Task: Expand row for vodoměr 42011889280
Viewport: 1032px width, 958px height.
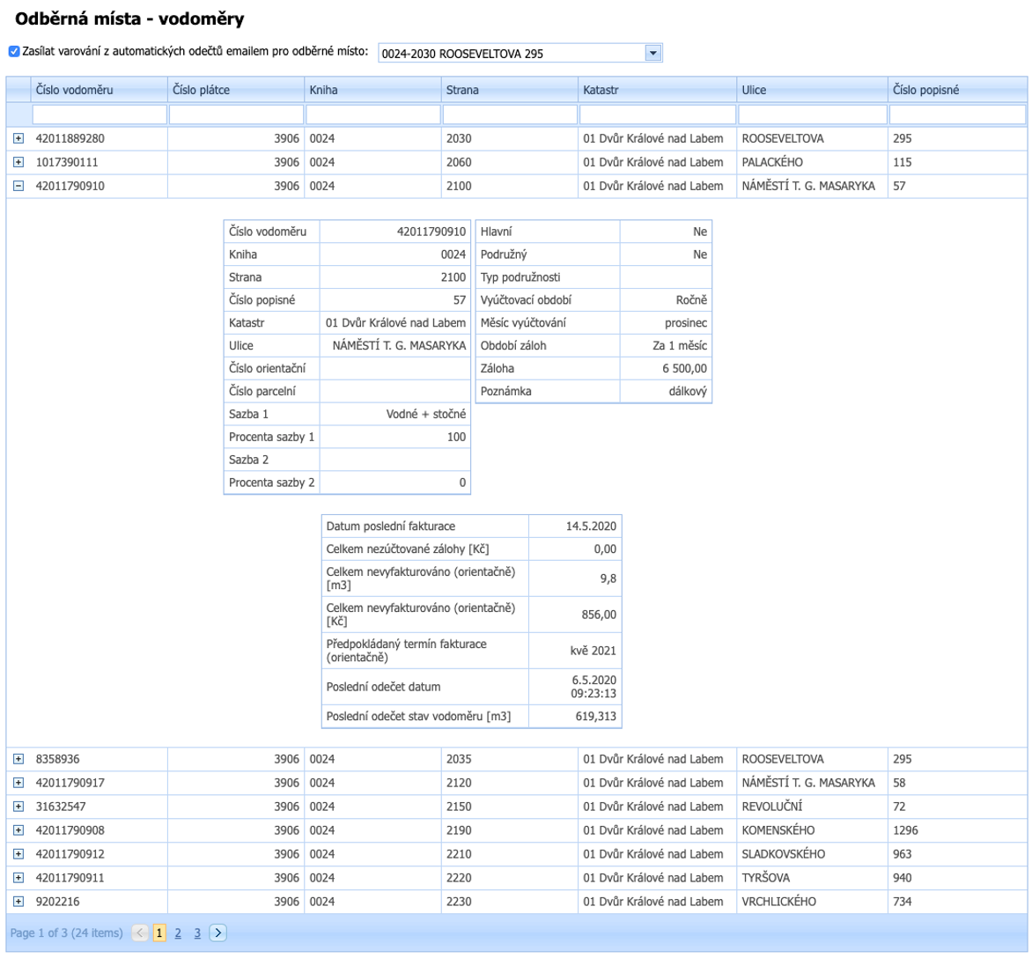Action: point(18,139)
